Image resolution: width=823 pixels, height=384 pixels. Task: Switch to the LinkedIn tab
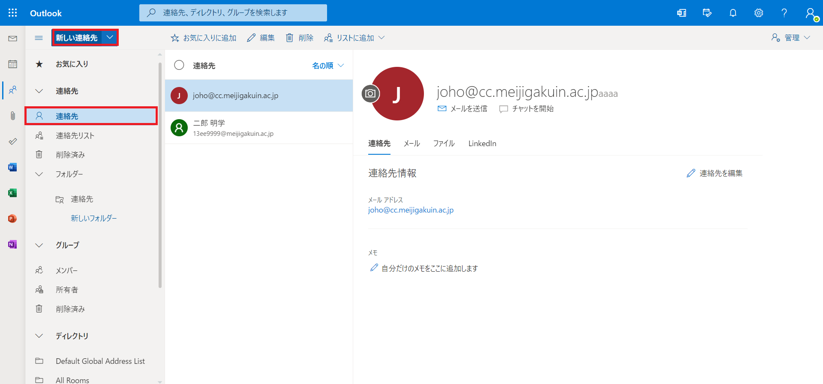click(x=482, y=144)
